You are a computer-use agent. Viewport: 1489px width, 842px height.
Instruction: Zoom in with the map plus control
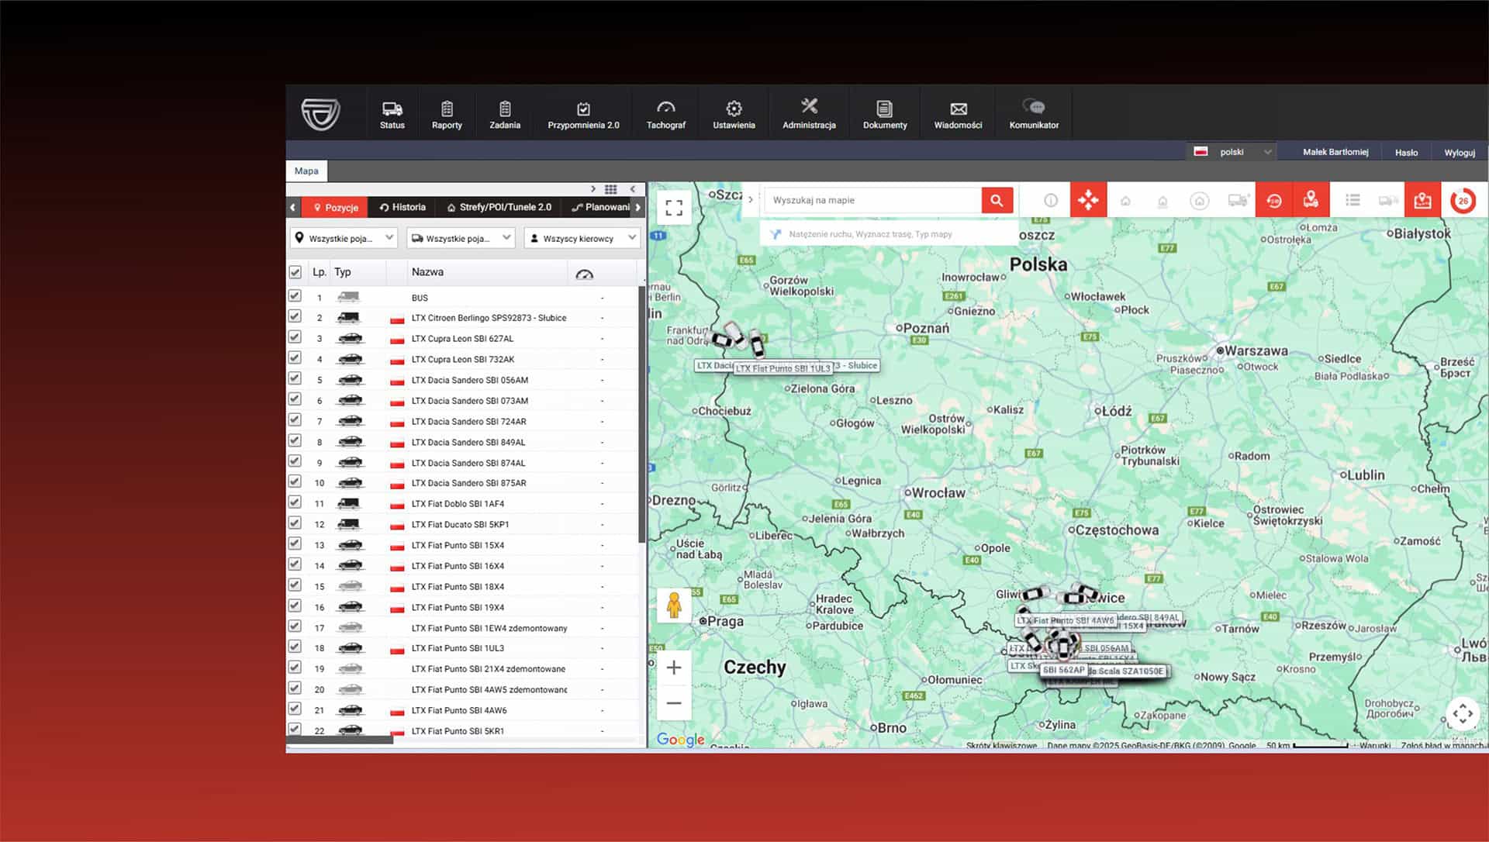(674, 667)
